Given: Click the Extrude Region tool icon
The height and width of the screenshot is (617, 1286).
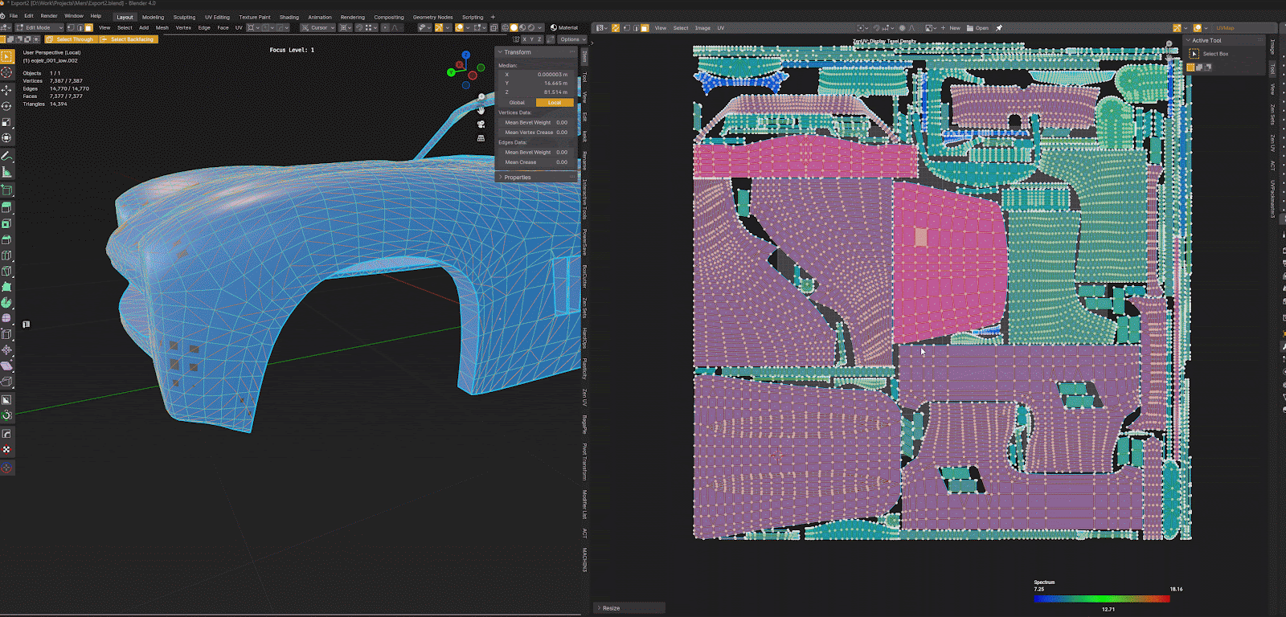Looking at the screenshot, I should (6, 190).
